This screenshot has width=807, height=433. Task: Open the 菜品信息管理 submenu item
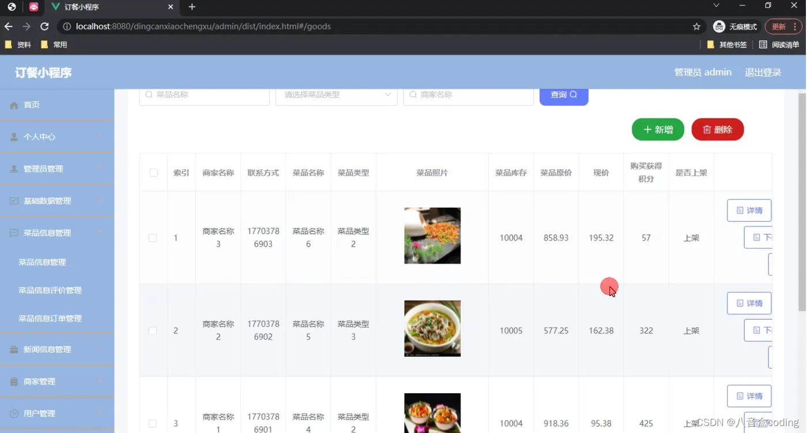(x=42, y=262)
